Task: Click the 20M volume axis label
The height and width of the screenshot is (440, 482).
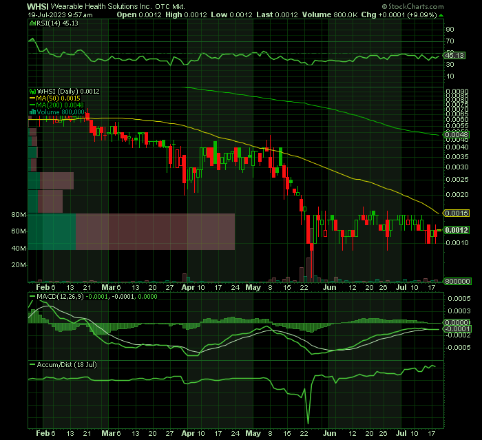Action: point(19,265)
